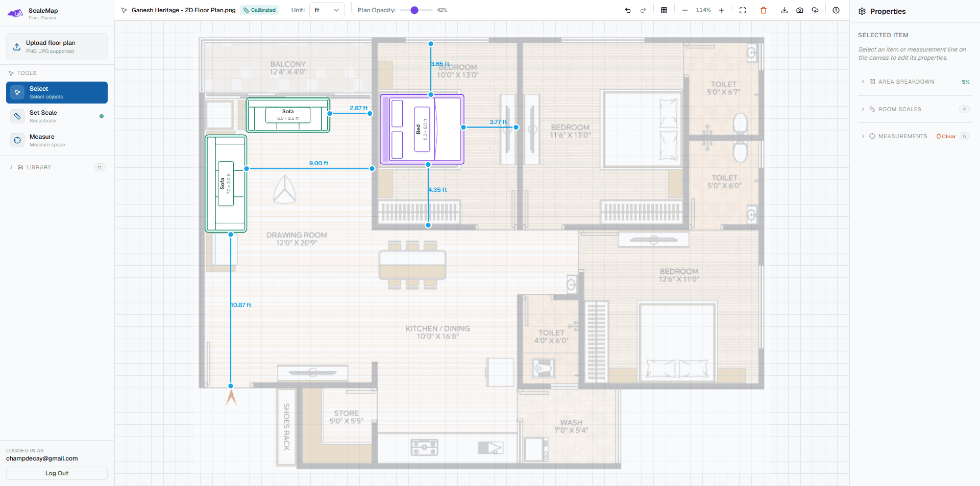Image resolution: width=980 pixels, height=486 pixels.
Task: Open help with the question mark icon
Action: coord(836,10)
